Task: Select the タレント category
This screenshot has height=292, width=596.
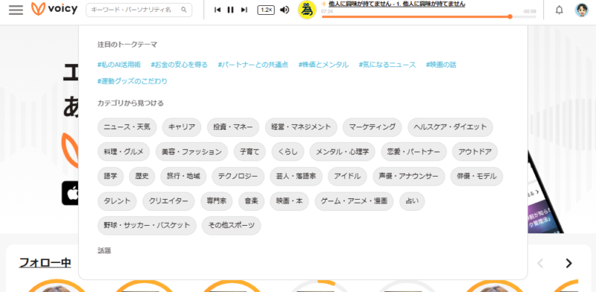Action: pyautogui.click(x=117, y=201)
